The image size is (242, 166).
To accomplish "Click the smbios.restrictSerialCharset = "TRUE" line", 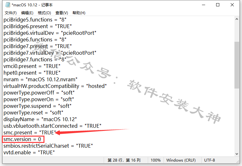I will (x=48, y=146).
